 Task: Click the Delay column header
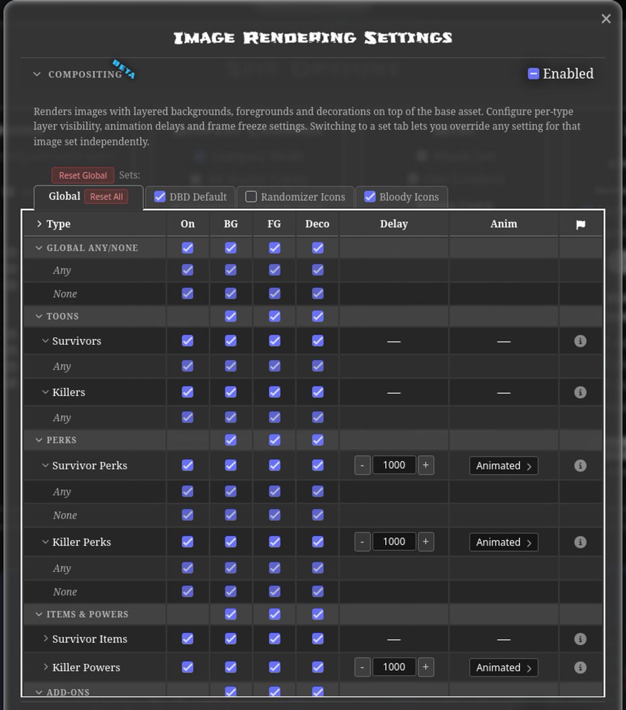tap(394, 224)
